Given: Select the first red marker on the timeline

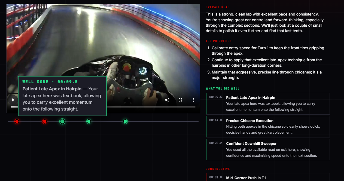Looking at the screenshot, I should [x=17, y=121].
